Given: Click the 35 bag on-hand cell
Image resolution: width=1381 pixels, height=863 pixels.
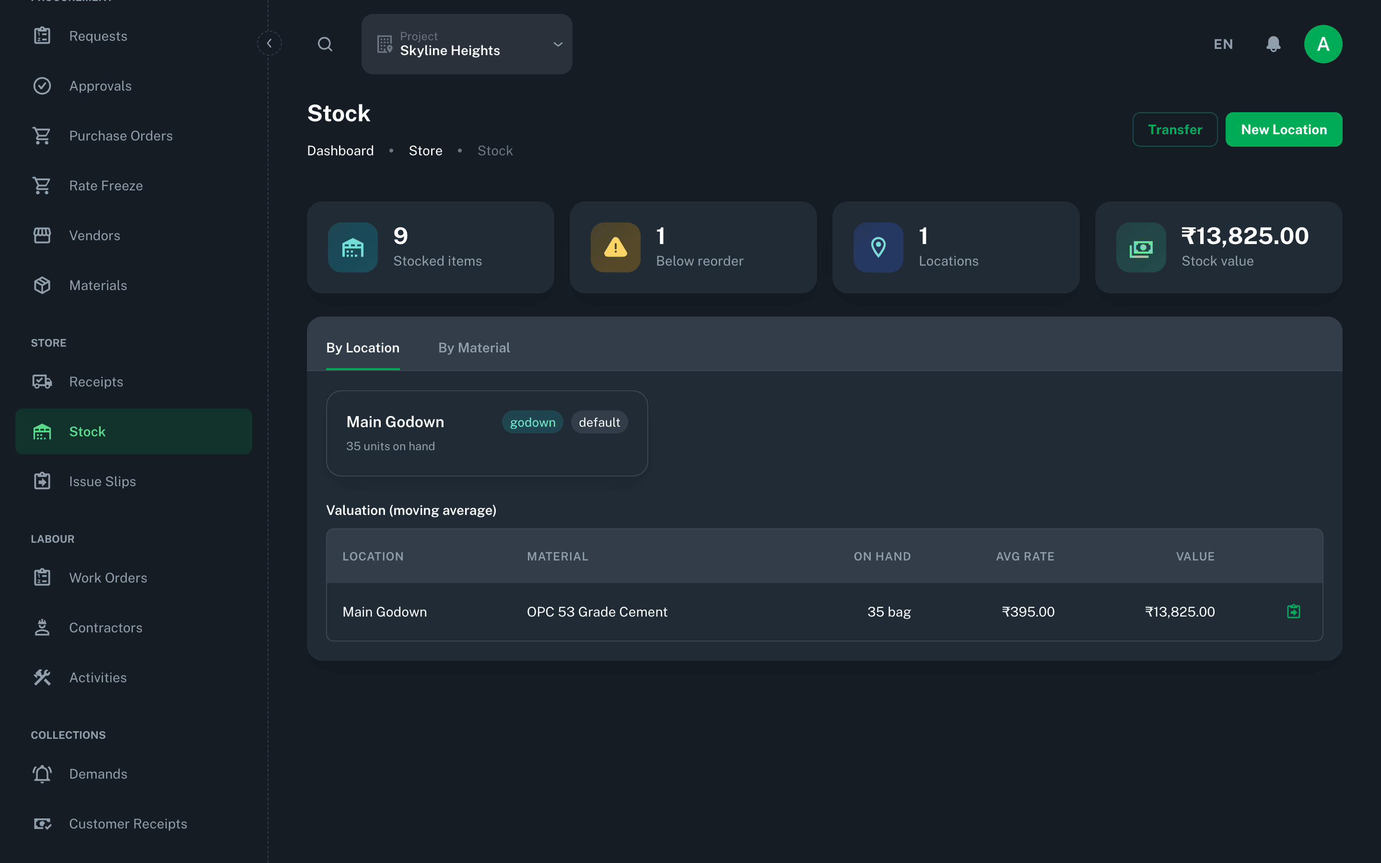Looking at the screenshot, I should 889,612.
